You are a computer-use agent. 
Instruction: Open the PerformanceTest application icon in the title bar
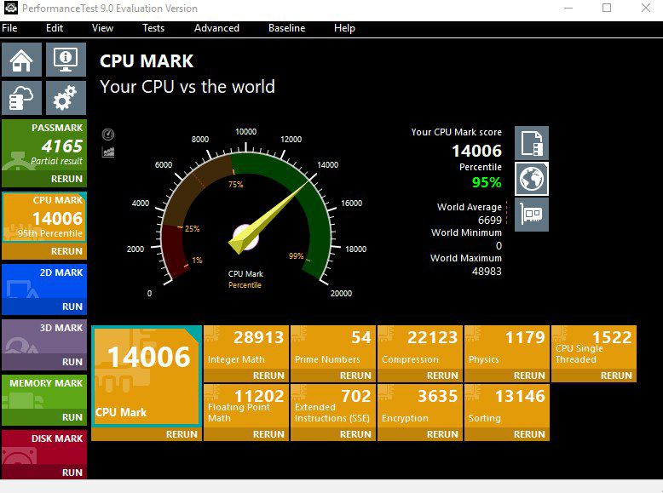[x=10, y=8]
